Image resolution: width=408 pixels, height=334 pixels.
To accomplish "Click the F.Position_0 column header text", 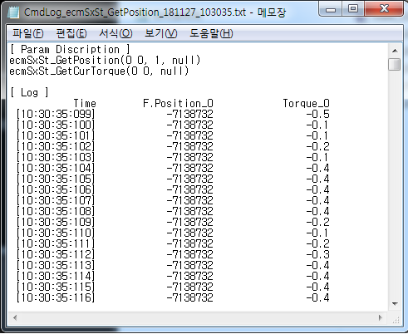I will pos(178,103).
